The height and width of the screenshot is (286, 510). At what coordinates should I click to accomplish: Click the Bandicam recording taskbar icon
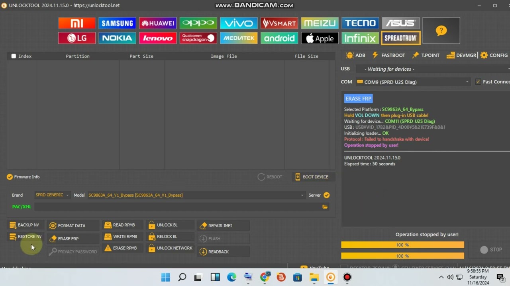tap(347, 277)
